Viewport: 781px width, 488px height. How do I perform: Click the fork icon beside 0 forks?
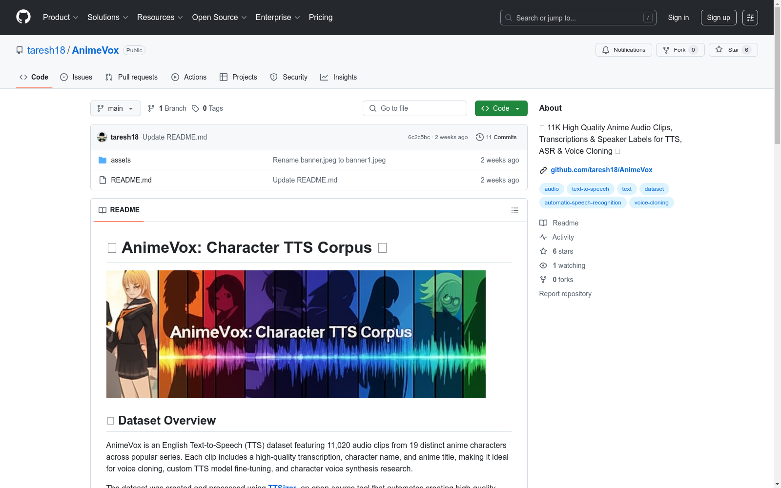543,280
